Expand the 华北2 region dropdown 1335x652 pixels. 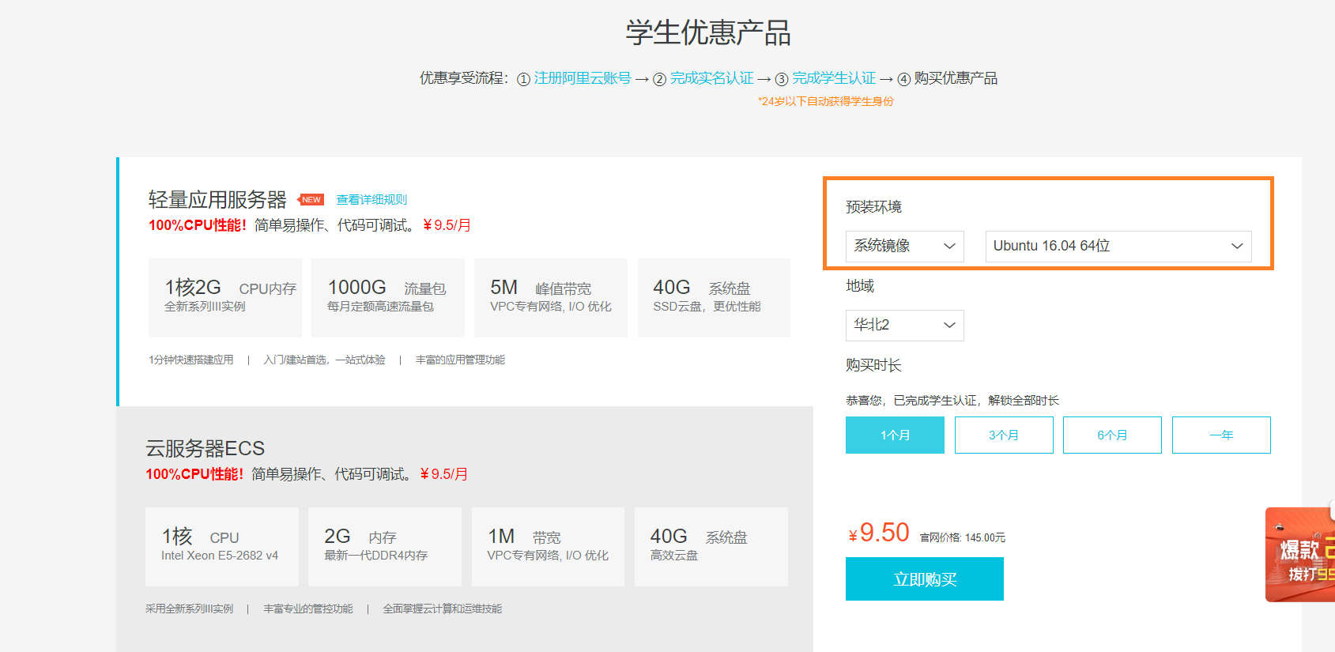coord(905,326)
